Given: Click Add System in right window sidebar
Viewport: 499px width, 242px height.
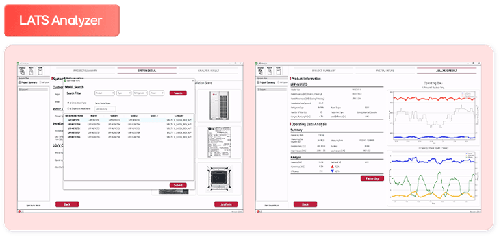Looking at the screenshot, I should click(x=283, y=82).
